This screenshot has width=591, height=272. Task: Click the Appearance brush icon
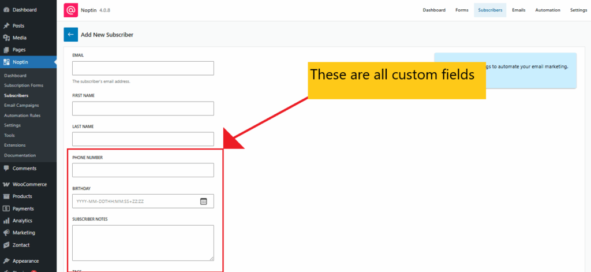click(x=6, y=261)
